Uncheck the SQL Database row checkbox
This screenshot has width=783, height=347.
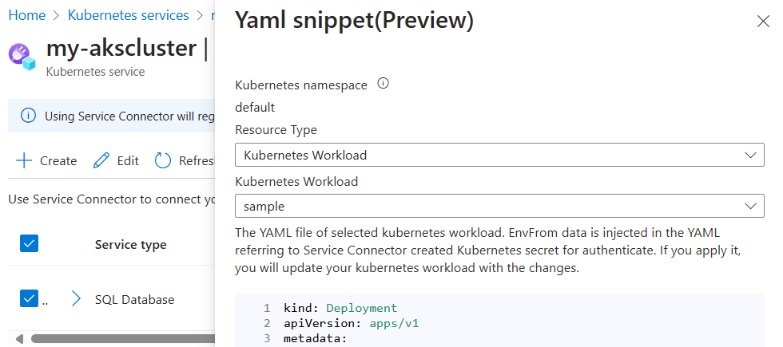tap(30, 299)
